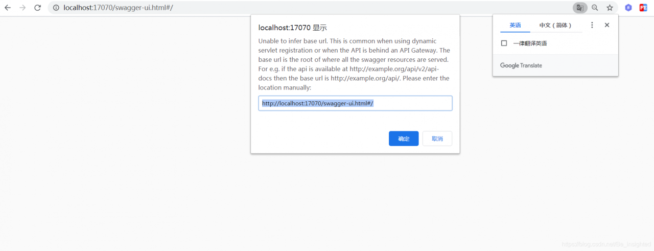This screenshot has height=251, width=654.
Task: Open the zoom magnifier icon
Action: click(x=595, y=8)
